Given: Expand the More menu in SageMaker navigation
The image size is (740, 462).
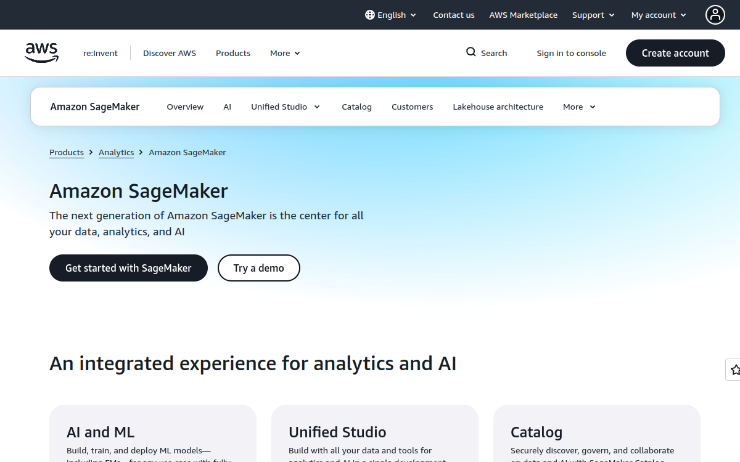Looking at the screenshot, I should pos(579,107).
